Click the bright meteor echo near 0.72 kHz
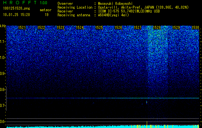This screenshot has height=128, width=202. click(x=147, y=102)
